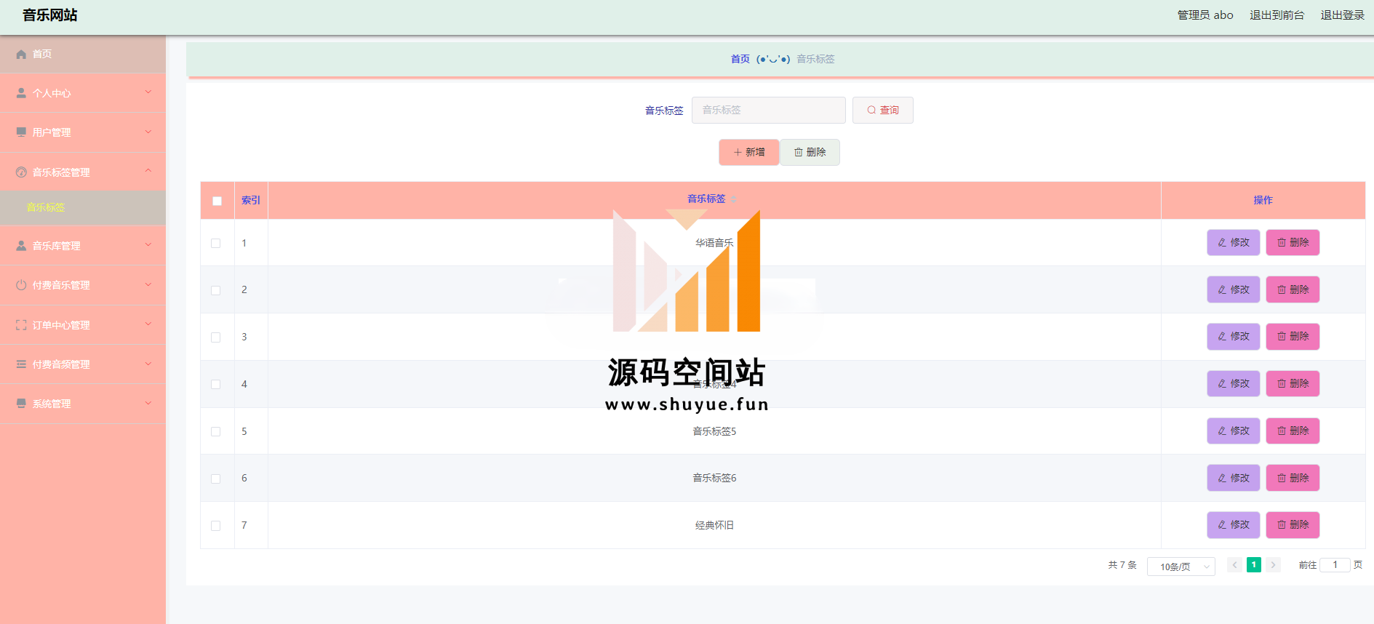Click 退出到前台 in top bar

tap(1277, 15)
